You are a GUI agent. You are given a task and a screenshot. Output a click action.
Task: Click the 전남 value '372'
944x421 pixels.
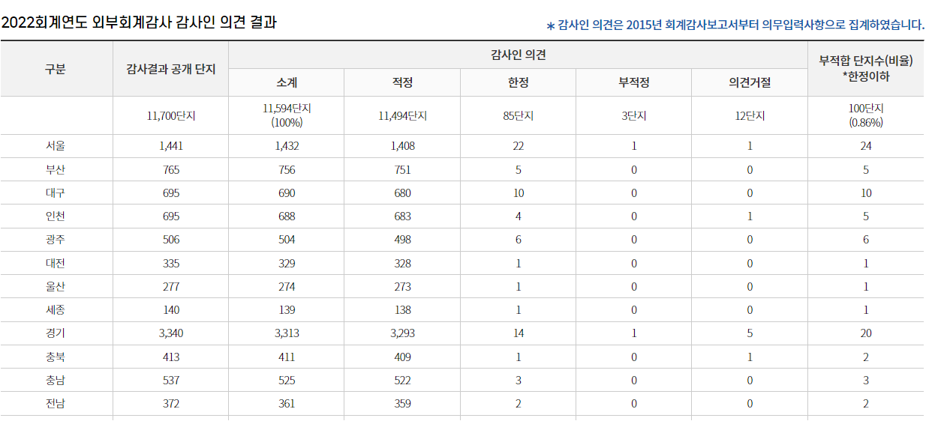click(171, 404)
